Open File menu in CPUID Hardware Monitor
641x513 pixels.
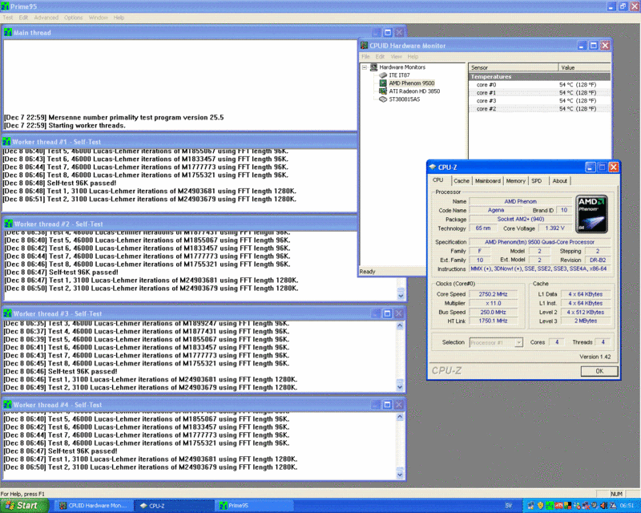pyautogui.click(x=365, y=57)
